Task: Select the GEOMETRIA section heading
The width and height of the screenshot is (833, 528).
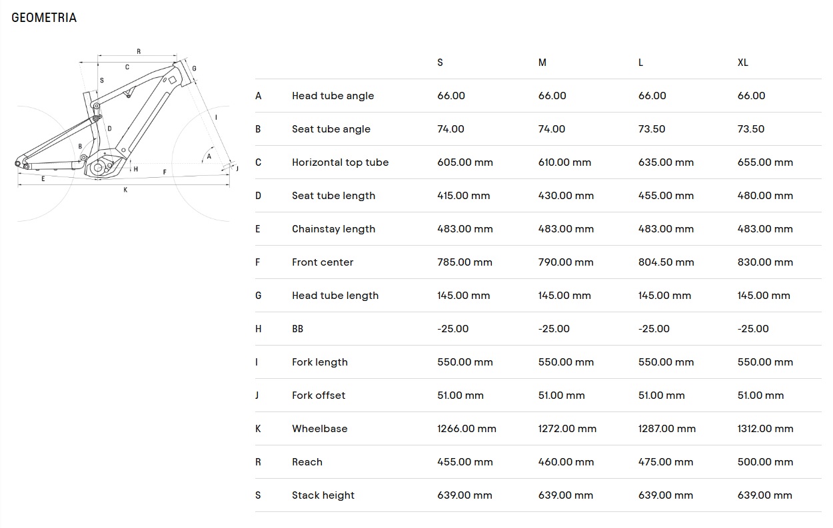Action: (44, 18)
